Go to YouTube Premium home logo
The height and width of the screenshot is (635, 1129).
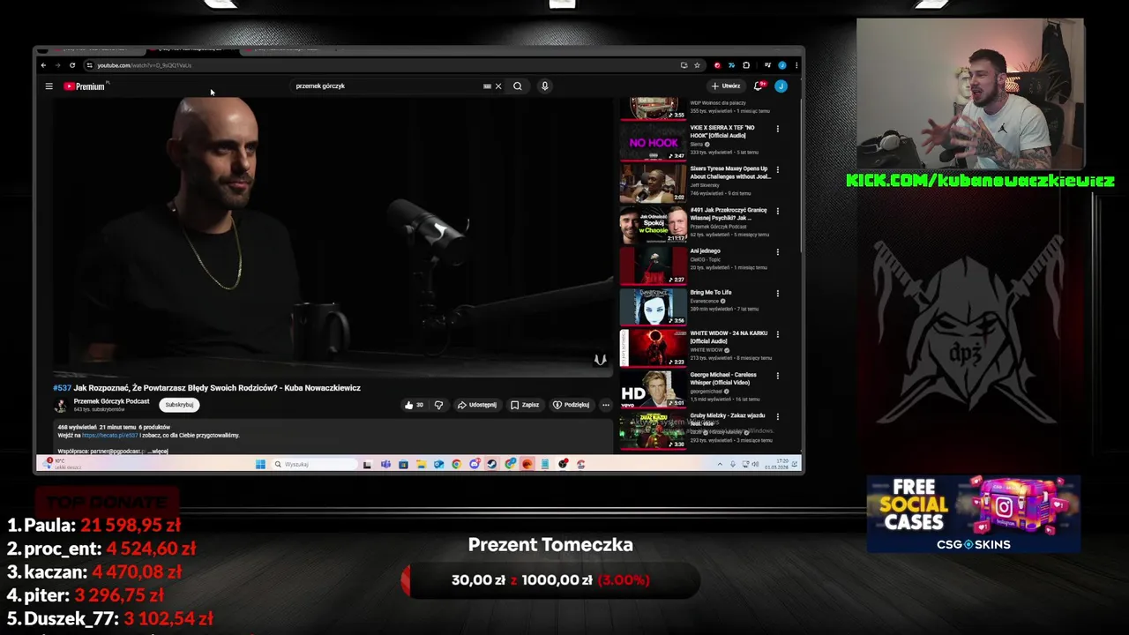coord(85,86)
